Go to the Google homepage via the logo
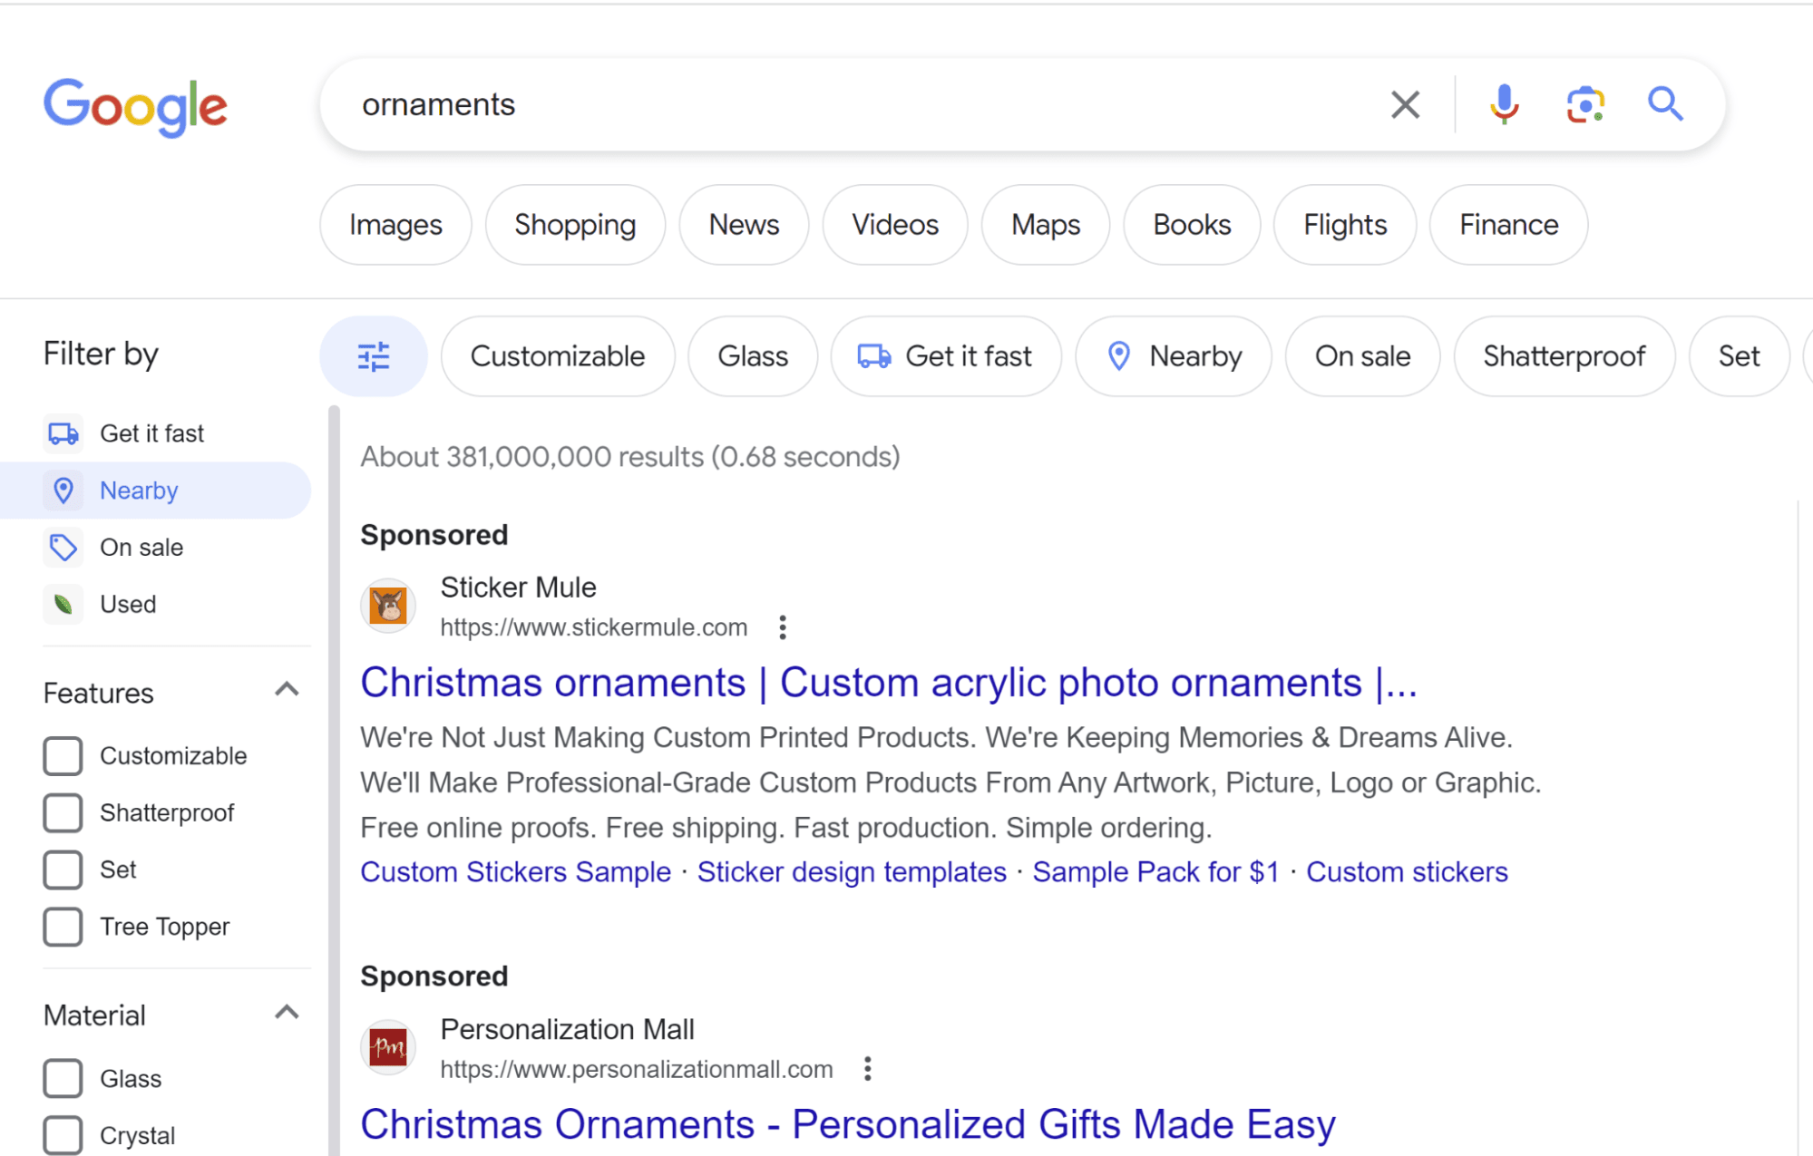 tap(136, 107)
